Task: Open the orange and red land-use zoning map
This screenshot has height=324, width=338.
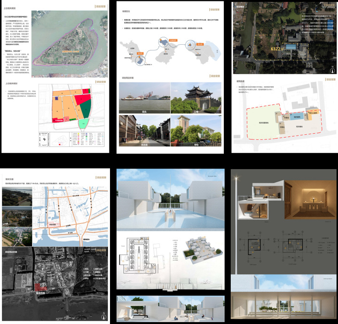Action: [x=71, y=107]
